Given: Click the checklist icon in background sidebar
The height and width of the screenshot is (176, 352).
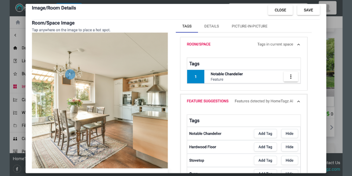Looking at the screenshot, I should click(15, 113).
